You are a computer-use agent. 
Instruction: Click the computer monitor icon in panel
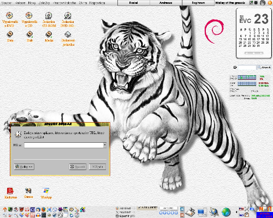pos(202,212)
